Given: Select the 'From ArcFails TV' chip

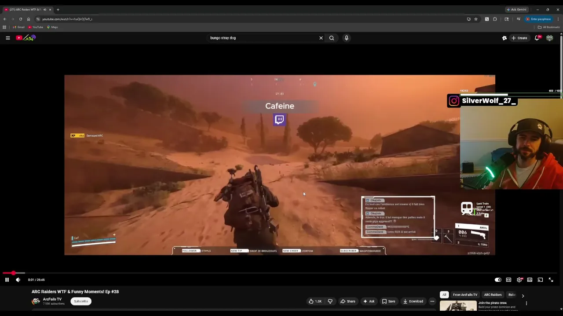Looking at the screenshot, I should (465, 295).
